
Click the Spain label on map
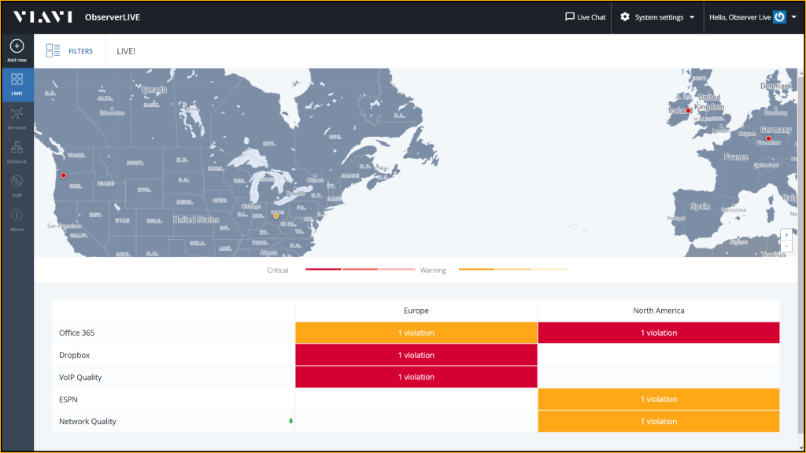click(x=700, y=207)
